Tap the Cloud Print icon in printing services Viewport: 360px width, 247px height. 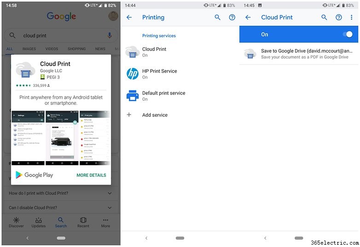133,52
